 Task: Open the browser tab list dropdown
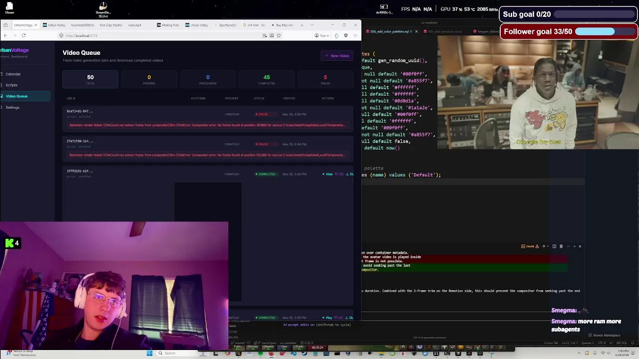pos(312,25)
